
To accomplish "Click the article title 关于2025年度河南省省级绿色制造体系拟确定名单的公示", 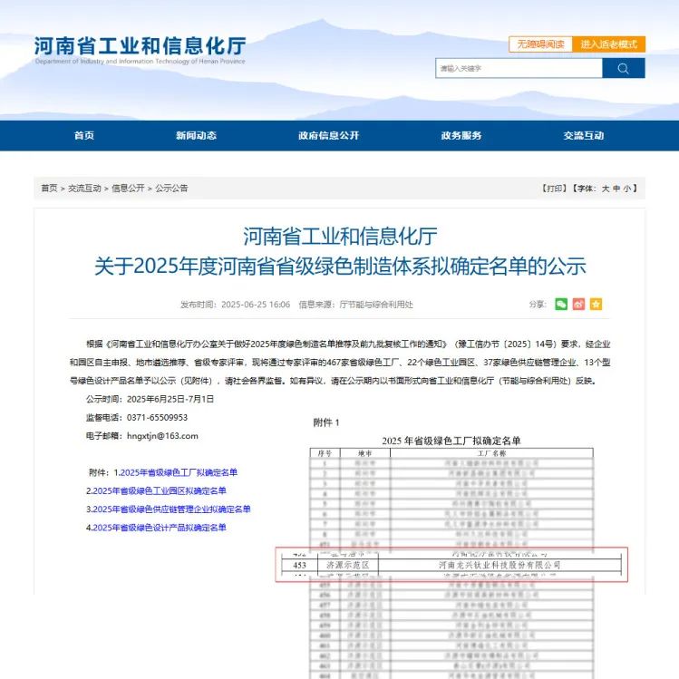I will click(340, 266).
